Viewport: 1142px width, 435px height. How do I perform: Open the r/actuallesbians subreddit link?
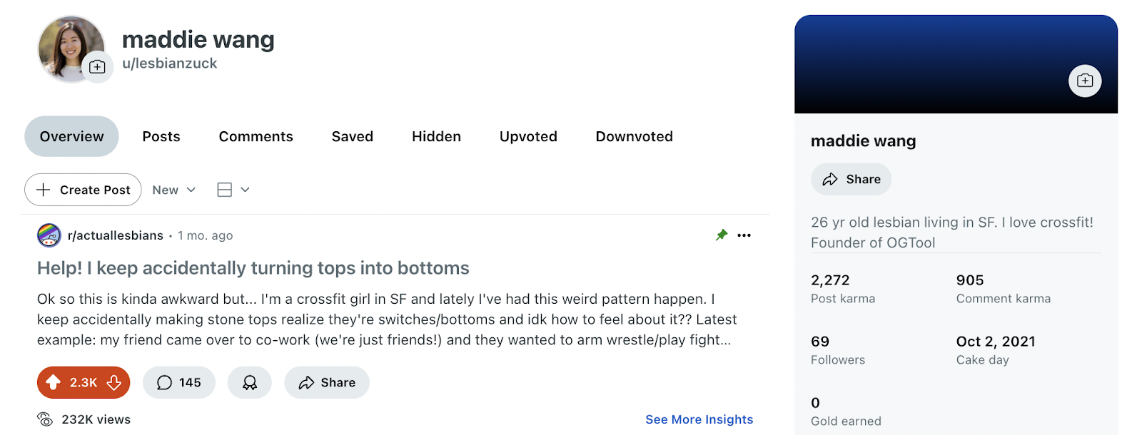point(116,235)
